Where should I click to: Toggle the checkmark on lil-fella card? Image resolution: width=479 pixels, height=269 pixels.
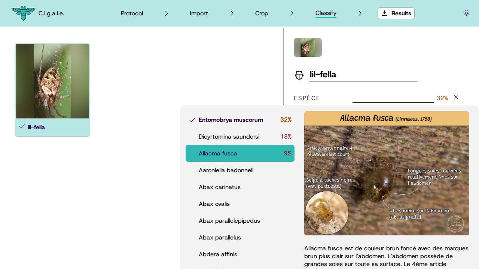coord(22,127)
